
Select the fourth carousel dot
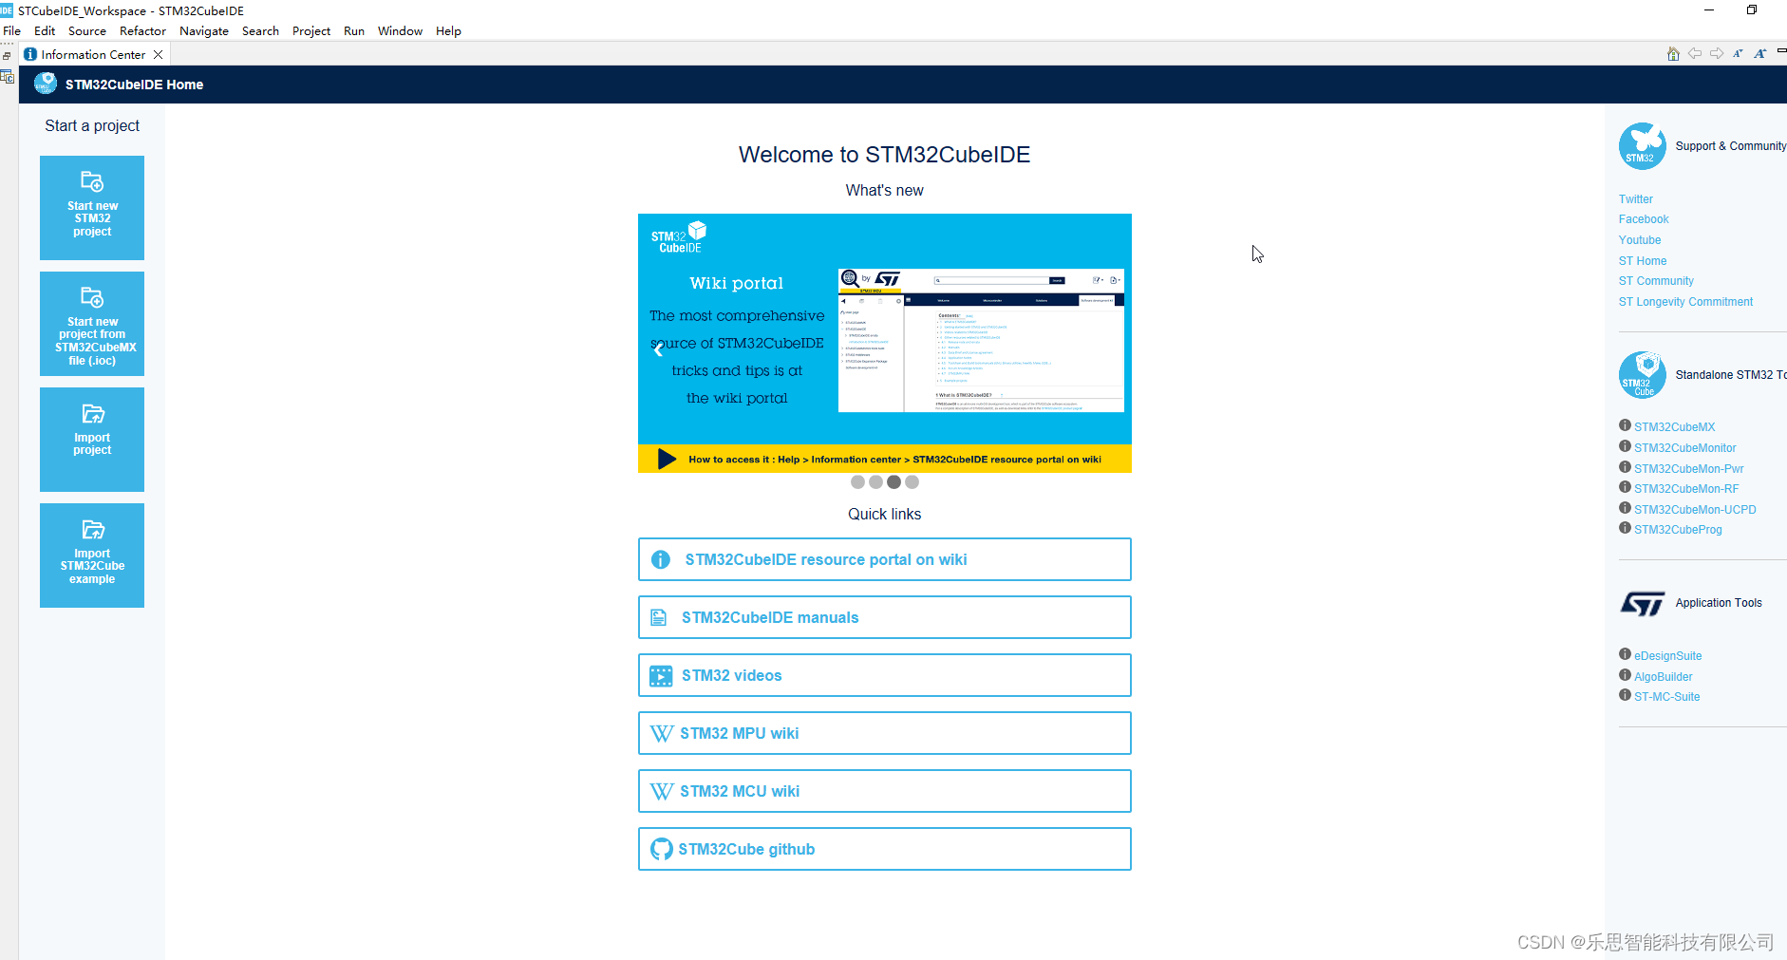[x=912, y=482]
